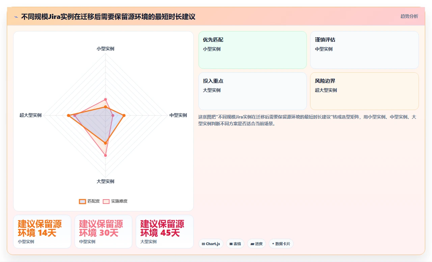Click the pink 实施难度 point on 小型实例 axis
432x262 pixels.
[x=106, y=99]
